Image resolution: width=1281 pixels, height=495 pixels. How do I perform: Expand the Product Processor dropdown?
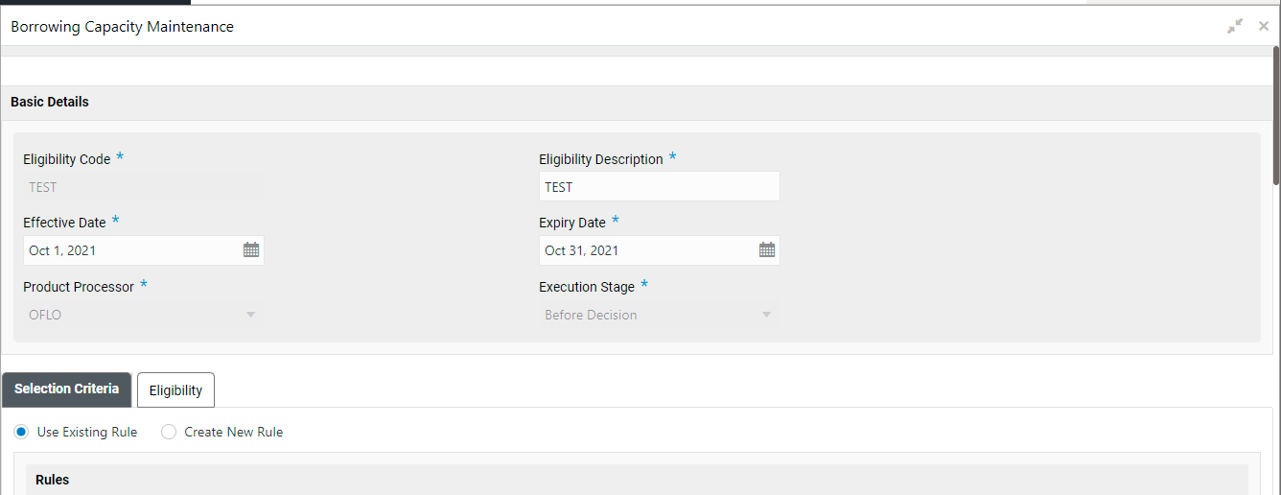(250, 315)
